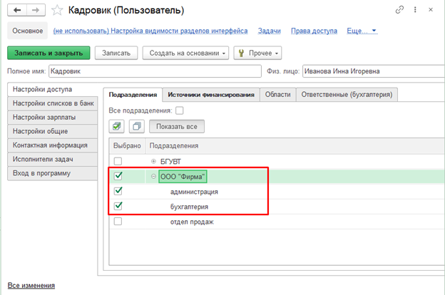445x295 pixels.
Task: Tick the checkbox for БГУВТ row
Action: pyautogui.click(x=118, y=161)
